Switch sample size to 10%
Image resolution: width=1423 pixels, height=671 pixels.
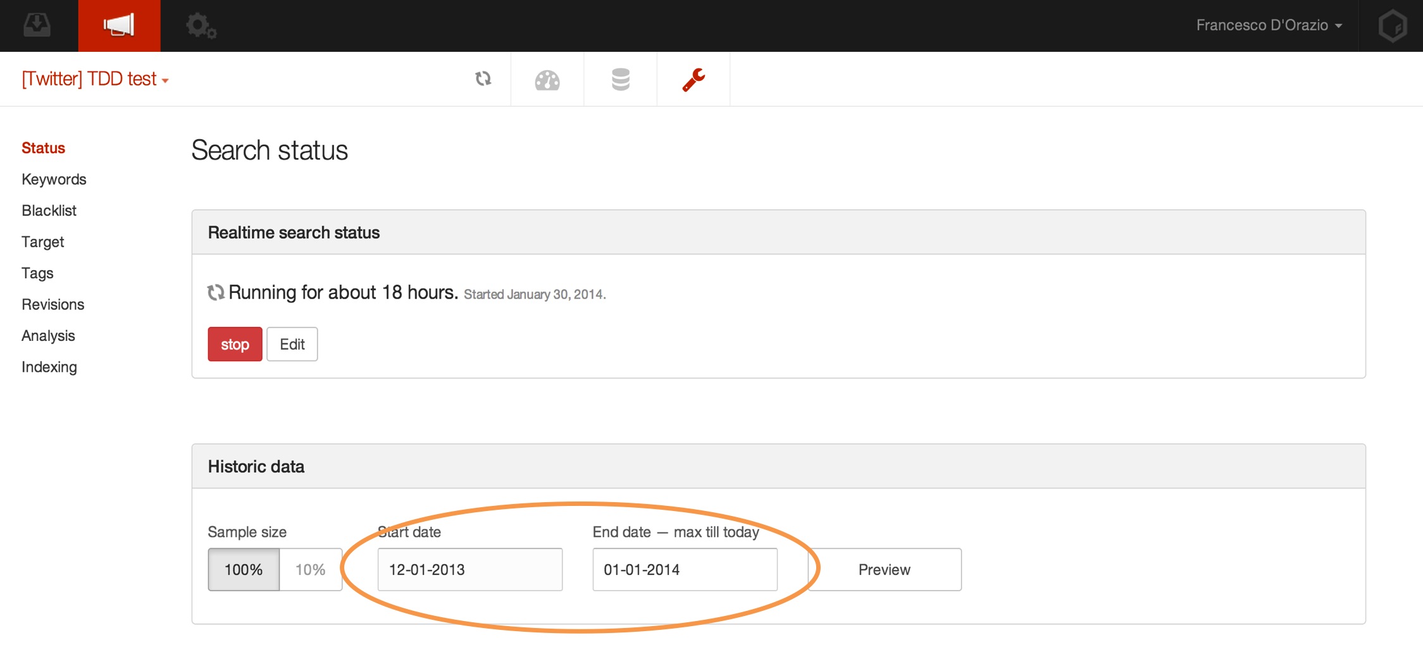[x=310, y=570]
